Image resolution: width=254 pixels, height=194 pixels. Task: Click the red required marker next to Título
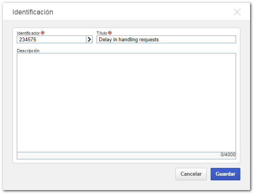tap(110, 33)
